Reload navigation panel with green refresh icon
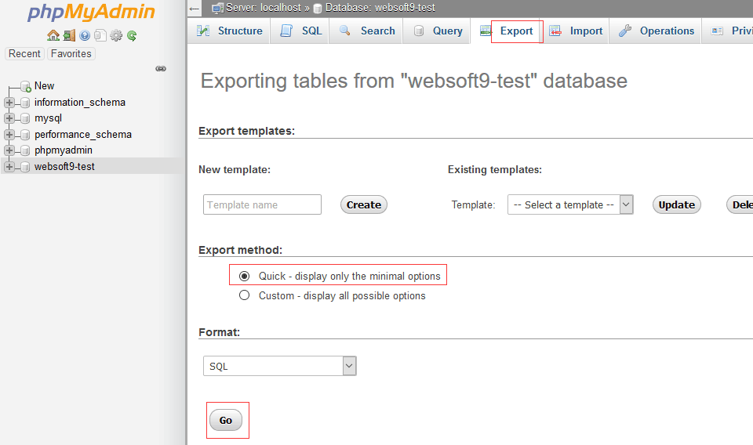This screenshot has height=445, width=753. click(x=132, y=35)
